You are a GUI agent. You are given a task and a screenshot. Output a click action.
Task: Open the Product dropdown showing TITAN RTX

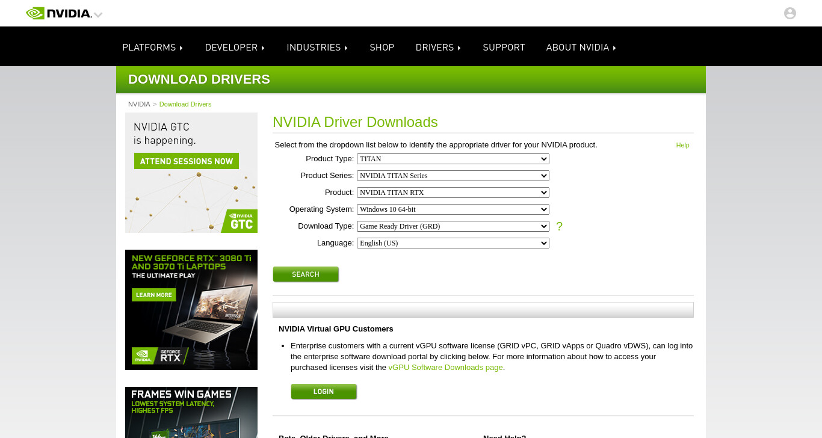pyautogui.click(x=453, y=193)
